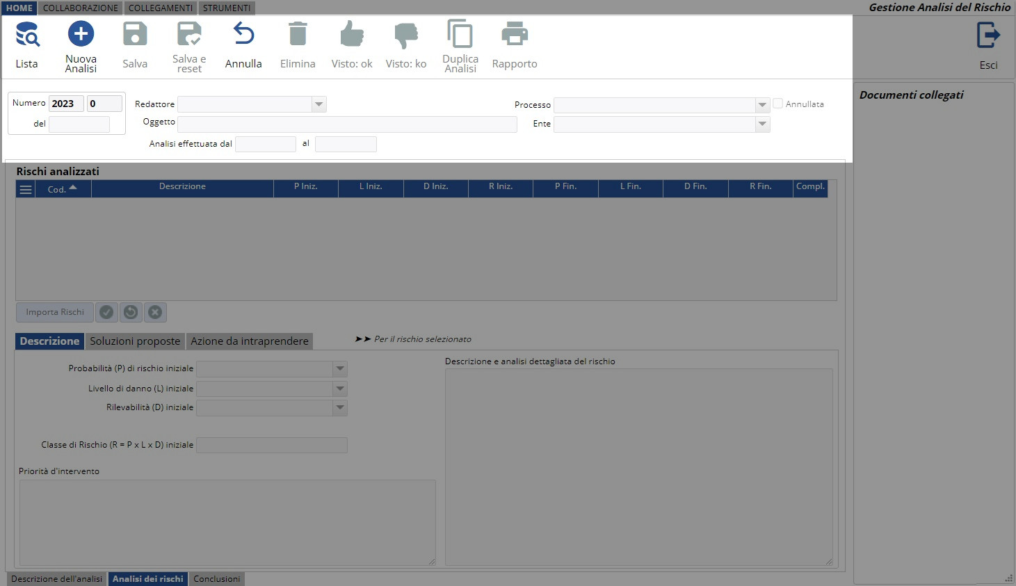Expand the Ente dropdown
The height and width of the screenshot is (586, 1016).
762,124
